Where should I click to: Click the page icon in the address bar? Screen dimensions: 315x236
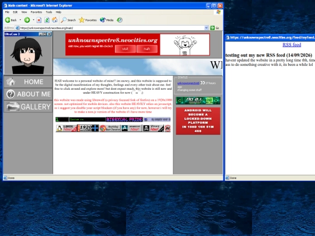click(17, 28)
